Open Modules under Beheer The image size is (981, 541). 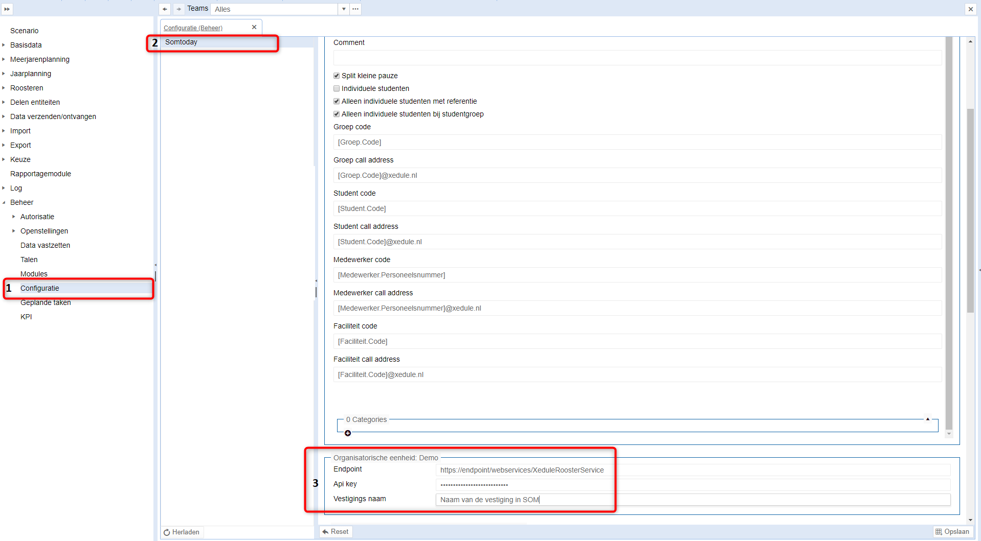34,274
